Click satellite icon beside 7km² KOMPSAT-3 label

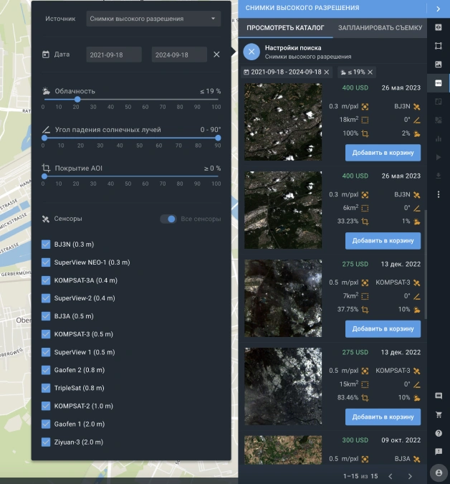tap(417, 283)
